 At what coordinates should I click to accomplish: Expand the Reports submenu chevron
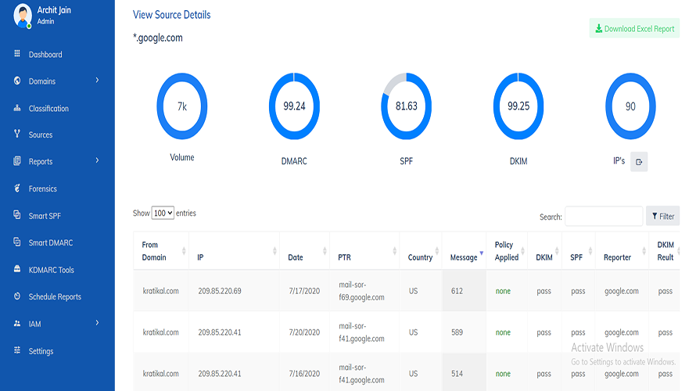[x=97, y=160]
